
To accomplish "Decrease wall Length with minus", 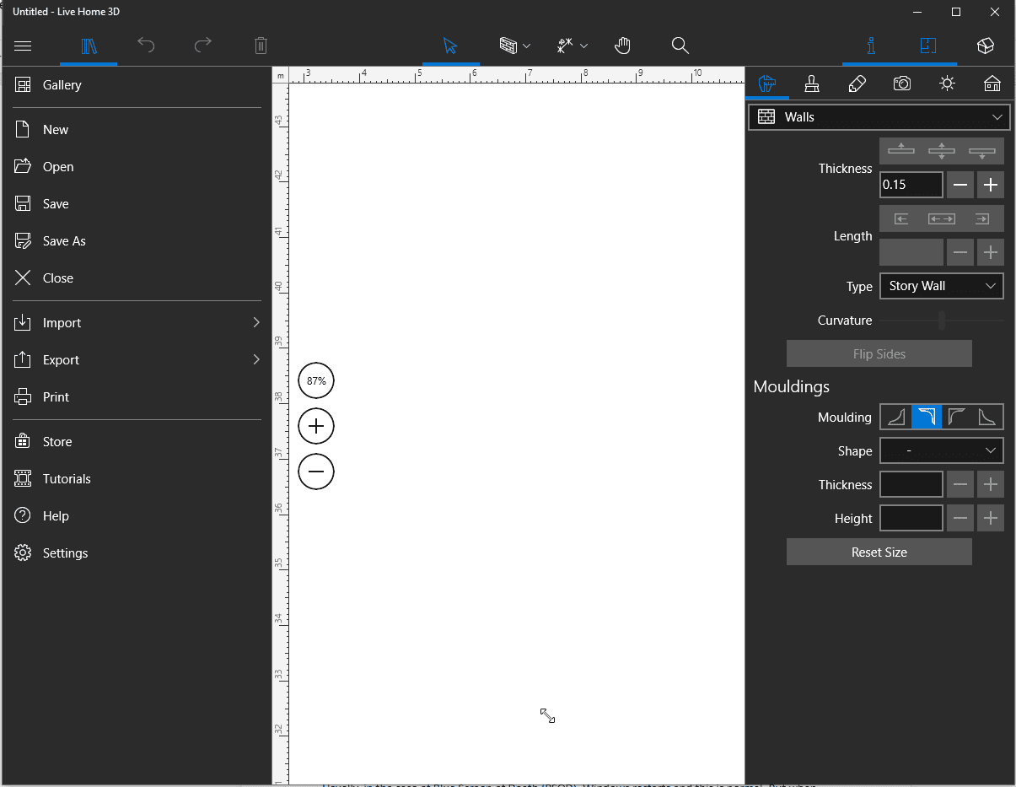I will (960, 252).
